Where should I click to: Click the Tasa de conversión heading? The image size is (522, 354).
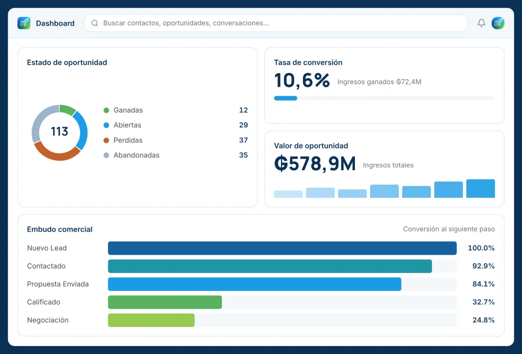click(x=308, y=62)
